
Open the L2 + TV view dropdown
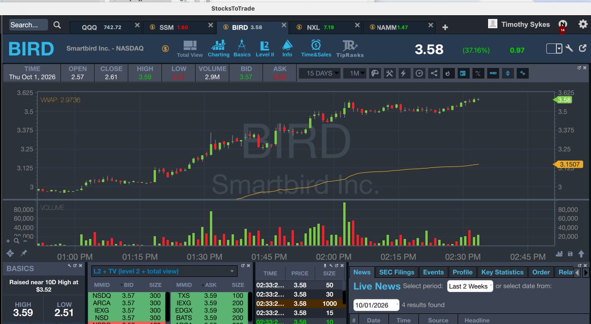click(x=164, y=271)
